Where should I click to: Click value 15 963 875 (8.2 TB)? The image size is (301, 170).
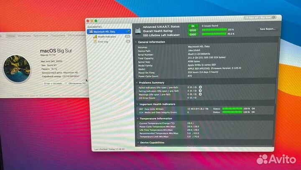pos(198,109)
